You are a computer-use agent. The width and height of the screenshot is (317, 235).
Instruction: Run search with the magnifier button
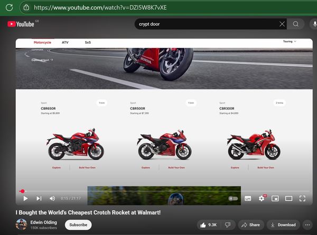pyautogui.click(x=295, y=24)
